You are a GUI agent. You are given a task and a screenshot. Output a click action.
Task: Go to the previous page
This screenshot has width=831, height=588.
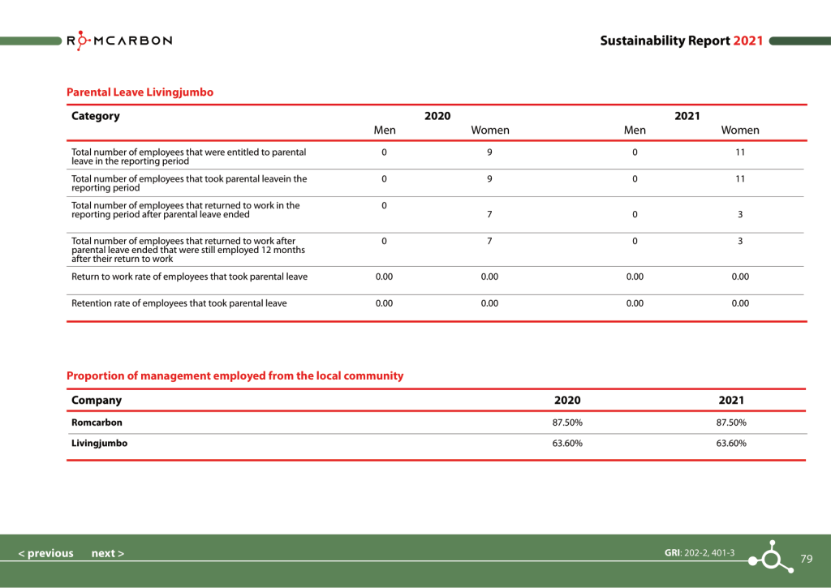point(45,553)
